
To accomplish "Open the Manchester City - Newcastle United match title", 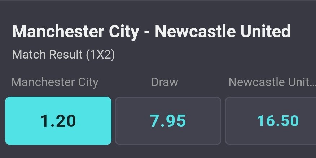I will [x=151, y=32].
